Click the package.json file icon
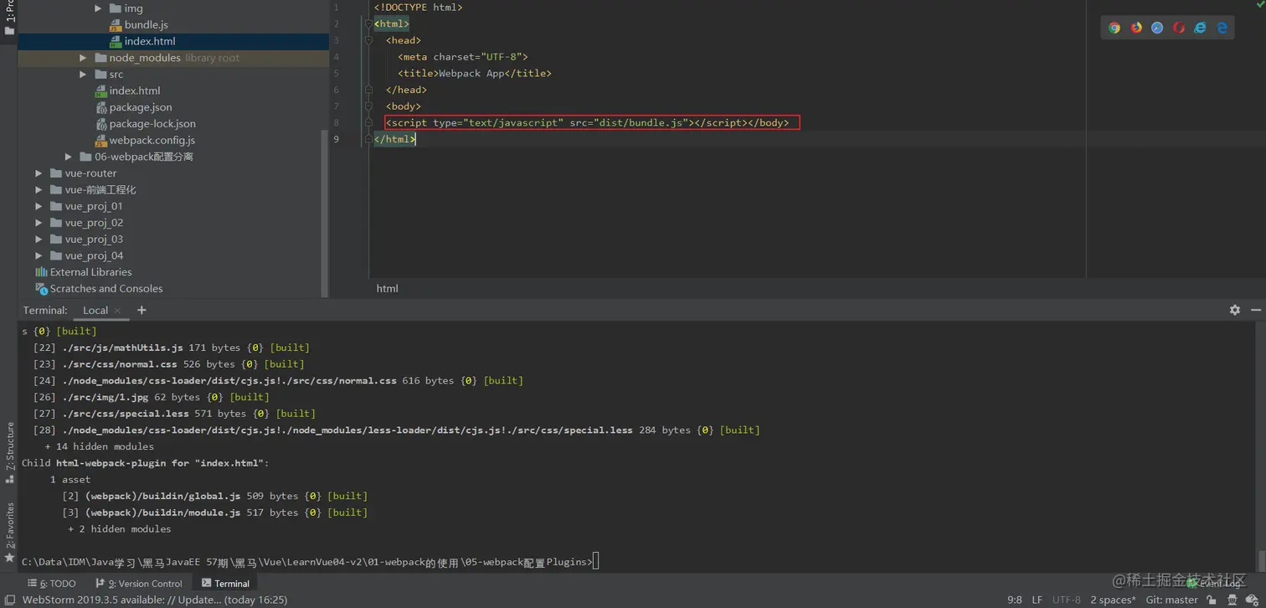Image resolution: width=1266 pixels, height=608 pixels. 100,107
